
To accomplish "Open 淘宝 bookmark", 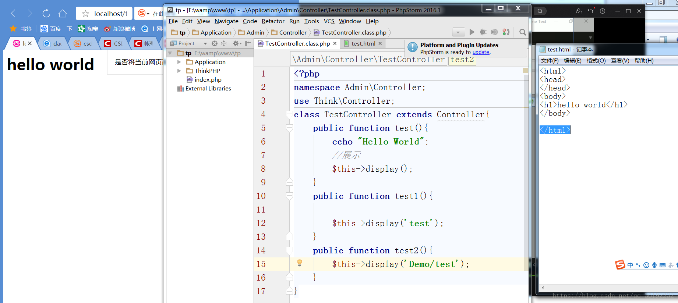I will 88,29.
